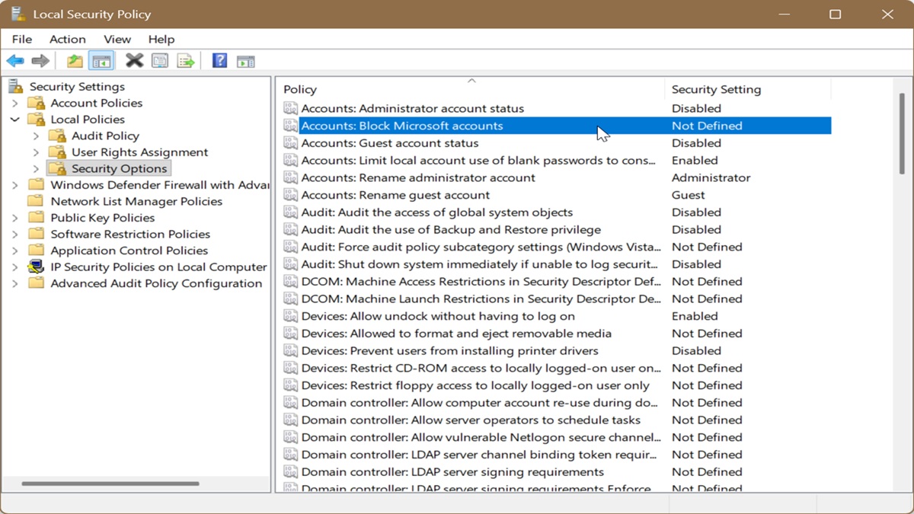
Task: Click the Back arrow toolbar icon
Action: point(15,61)
